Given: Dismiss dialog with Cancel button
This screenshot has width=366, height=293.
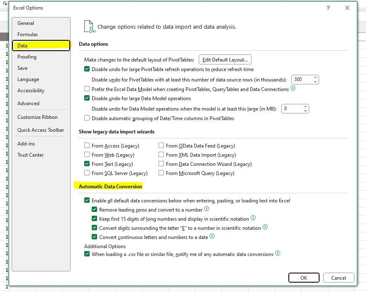Looking at the screenshot, I should coord(339,278).
